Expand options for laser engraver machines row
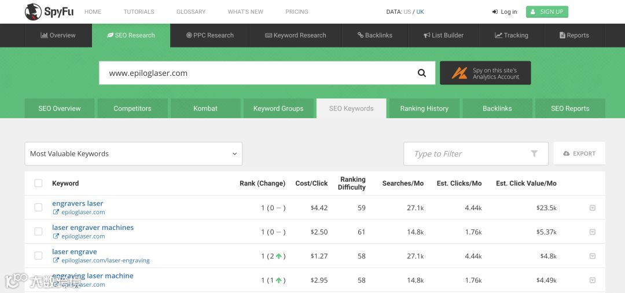Image resolution: width=625 pixels, height=293 pixels. pos(593,232)
